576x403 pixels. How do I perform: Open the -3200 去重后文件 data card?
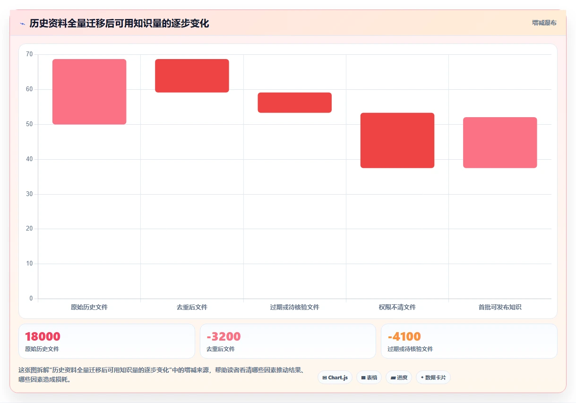pyautogui.click(x=288, y=341)
